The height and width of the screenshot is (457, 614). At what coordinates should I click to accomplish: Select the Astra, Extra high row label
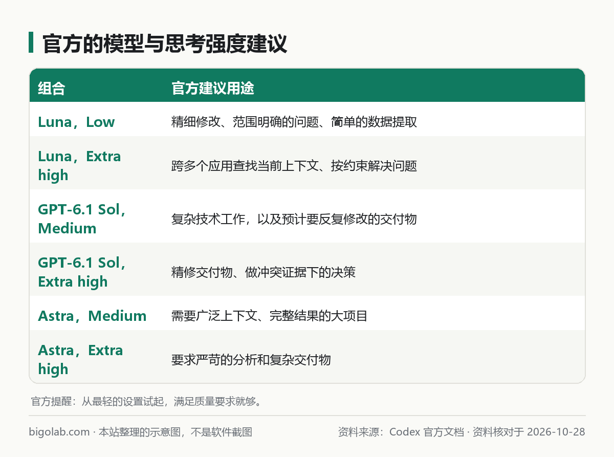pos(81,359)
